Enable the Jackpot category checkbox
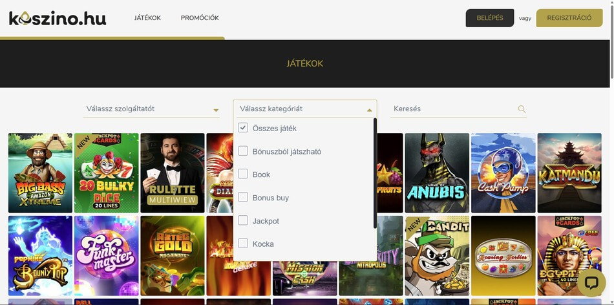Viewport: 614px width, 305px height. [x=243, y=220]
